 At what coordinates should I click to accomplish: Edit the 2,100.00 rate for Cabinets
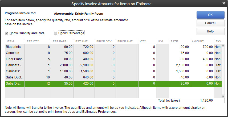click(179, 65)
